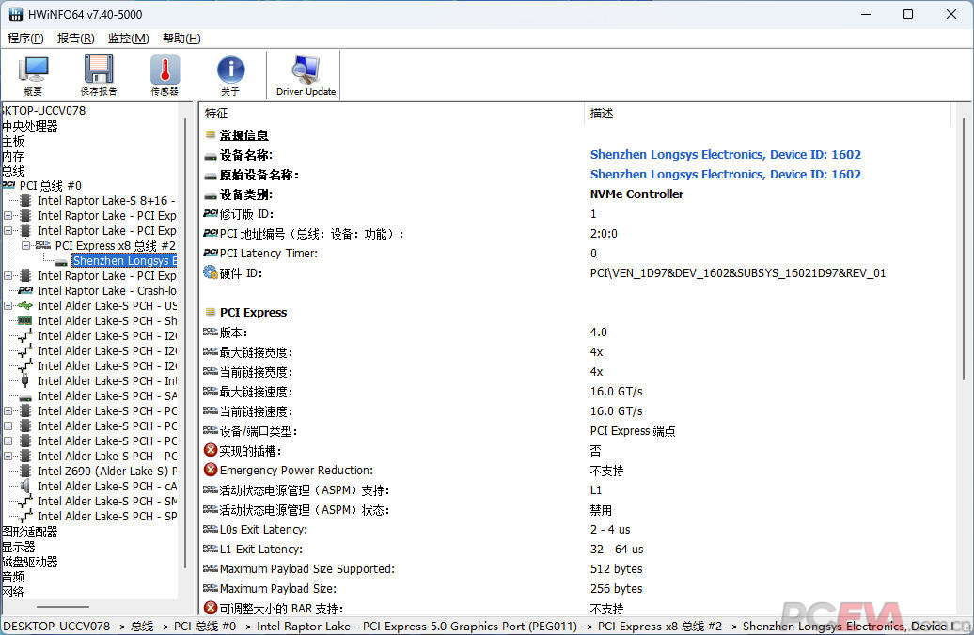The width and height of the screenshot is (974, 635).
Task: Select 总线 in the tree
Action: pyautogui.click(x=13, y=171)
